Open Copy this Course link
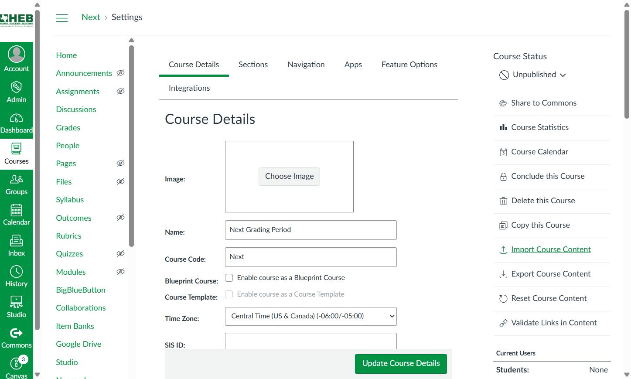 (540, 225)
